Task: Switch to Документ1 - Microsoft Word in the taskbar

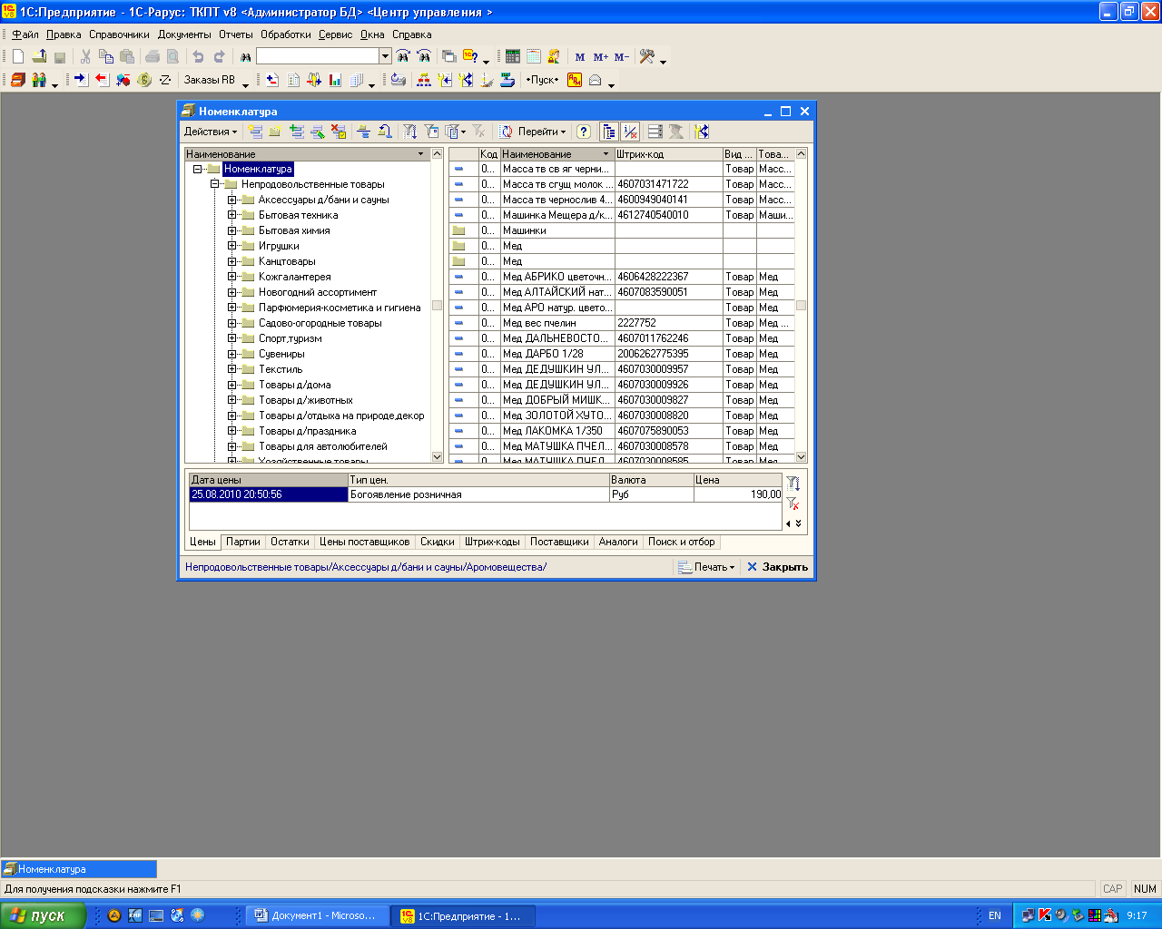Action: (x=317, y=915)
